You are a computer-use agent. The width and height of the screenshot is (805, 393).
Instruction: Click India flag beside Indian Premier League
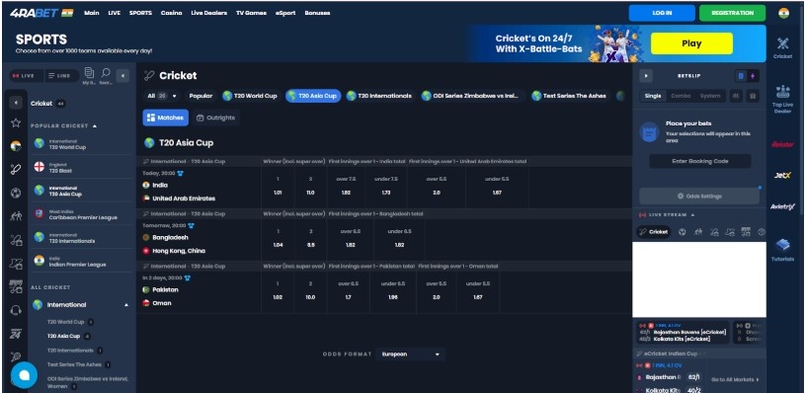[40, 261]
